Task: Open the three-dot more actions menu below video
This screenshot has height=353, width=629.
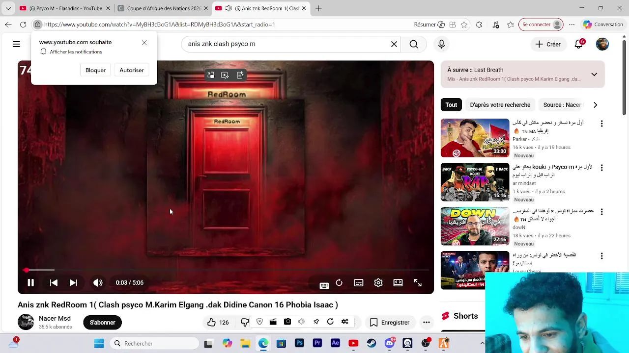Action: tap(427, 322)
